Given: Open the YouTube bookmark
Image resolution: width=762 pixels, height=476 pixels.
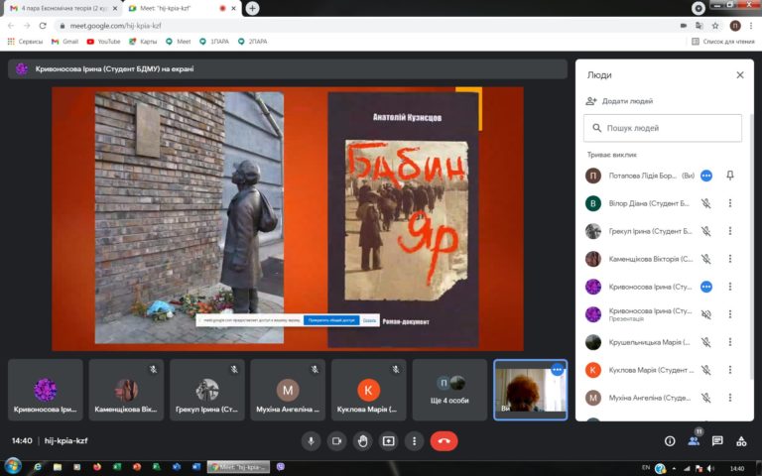Looking at the screenshot, I should click(103, 42).
